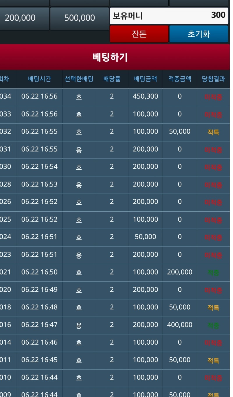Click the 적중금액 column header
This screenshot has width=233, height=397.
coord(180,79)
